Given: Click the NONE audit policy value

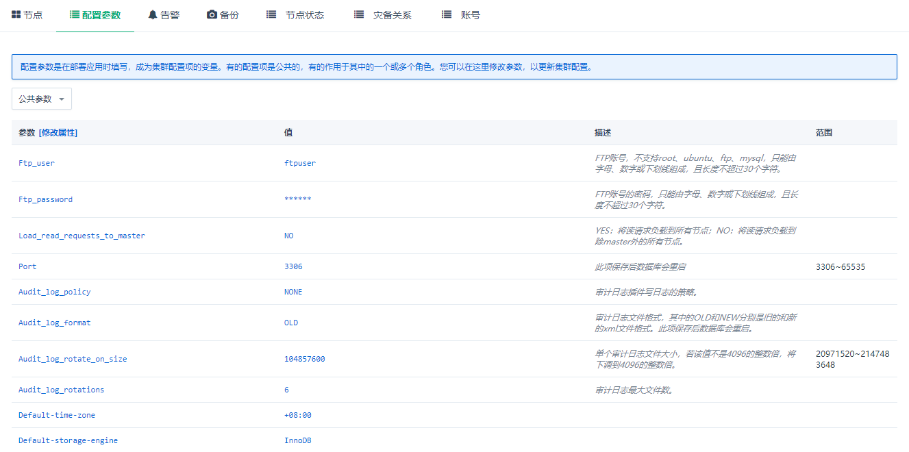Looking at the screenshot, I should tap(293, 292).
